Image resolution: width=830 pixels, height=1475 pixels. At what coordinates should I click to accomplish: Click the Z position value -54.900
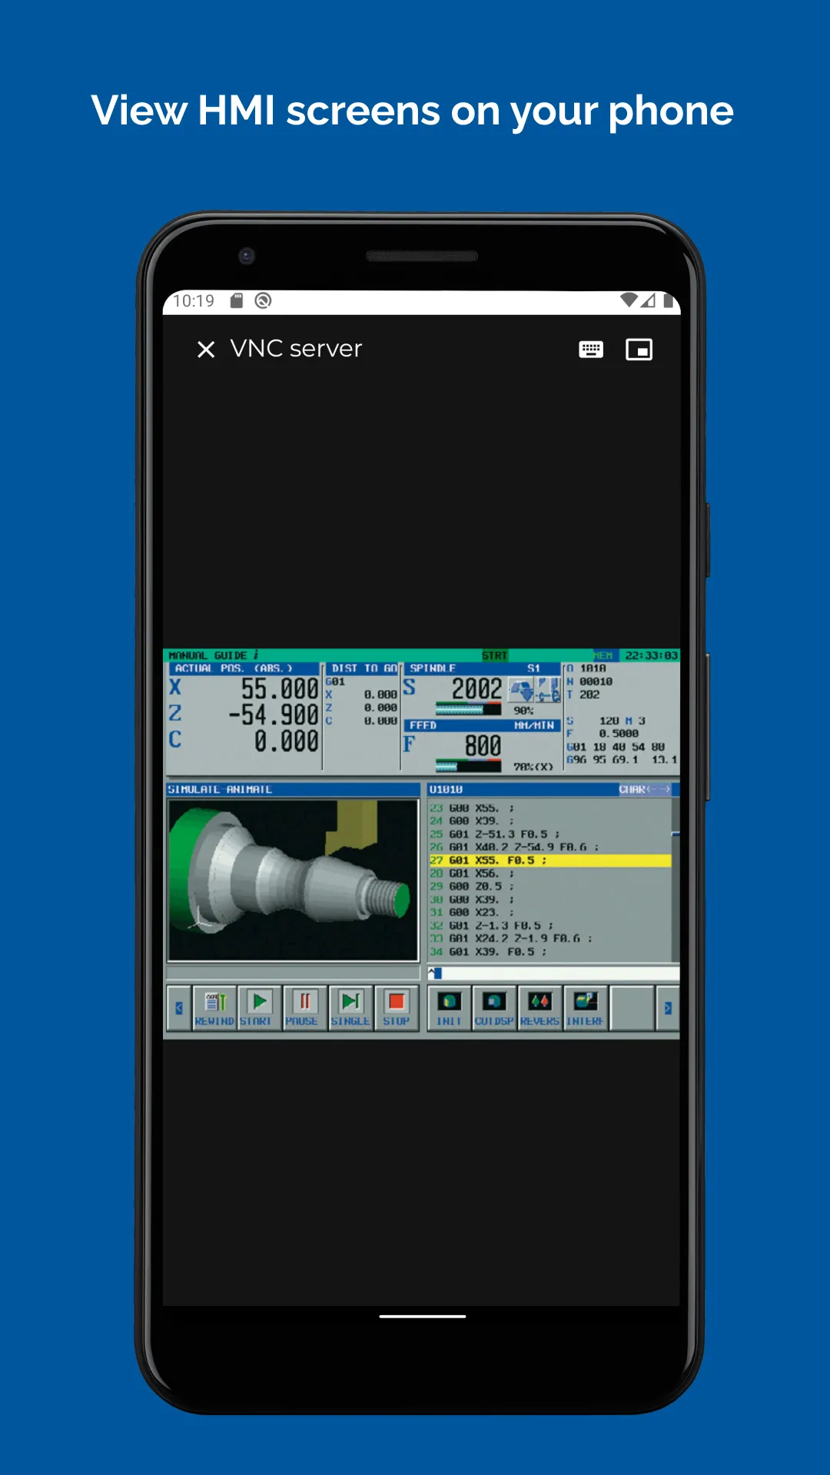pos(274,715)
